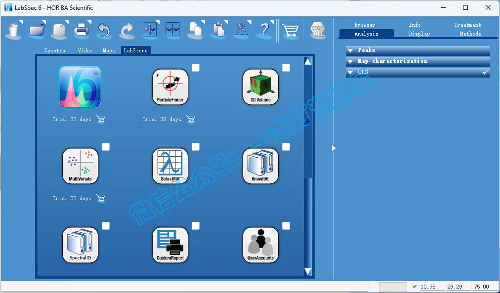The image size is (500, 293).
Task: Click the center/collapse arrows tool icon
Action: pos(172,30)
